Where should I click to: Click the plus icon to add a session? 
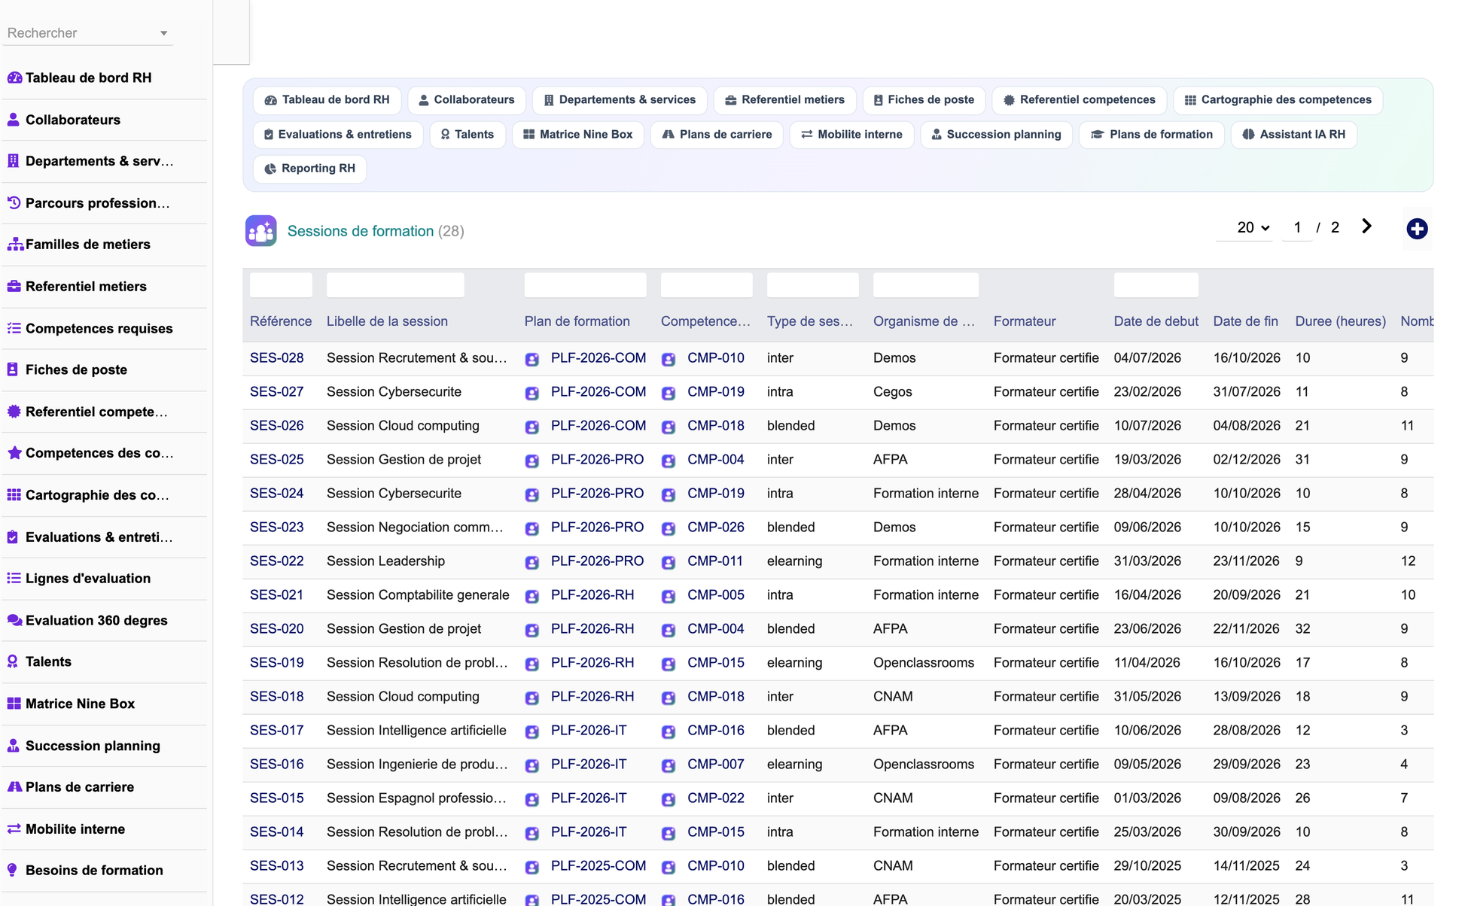(x=1417, y=229)
